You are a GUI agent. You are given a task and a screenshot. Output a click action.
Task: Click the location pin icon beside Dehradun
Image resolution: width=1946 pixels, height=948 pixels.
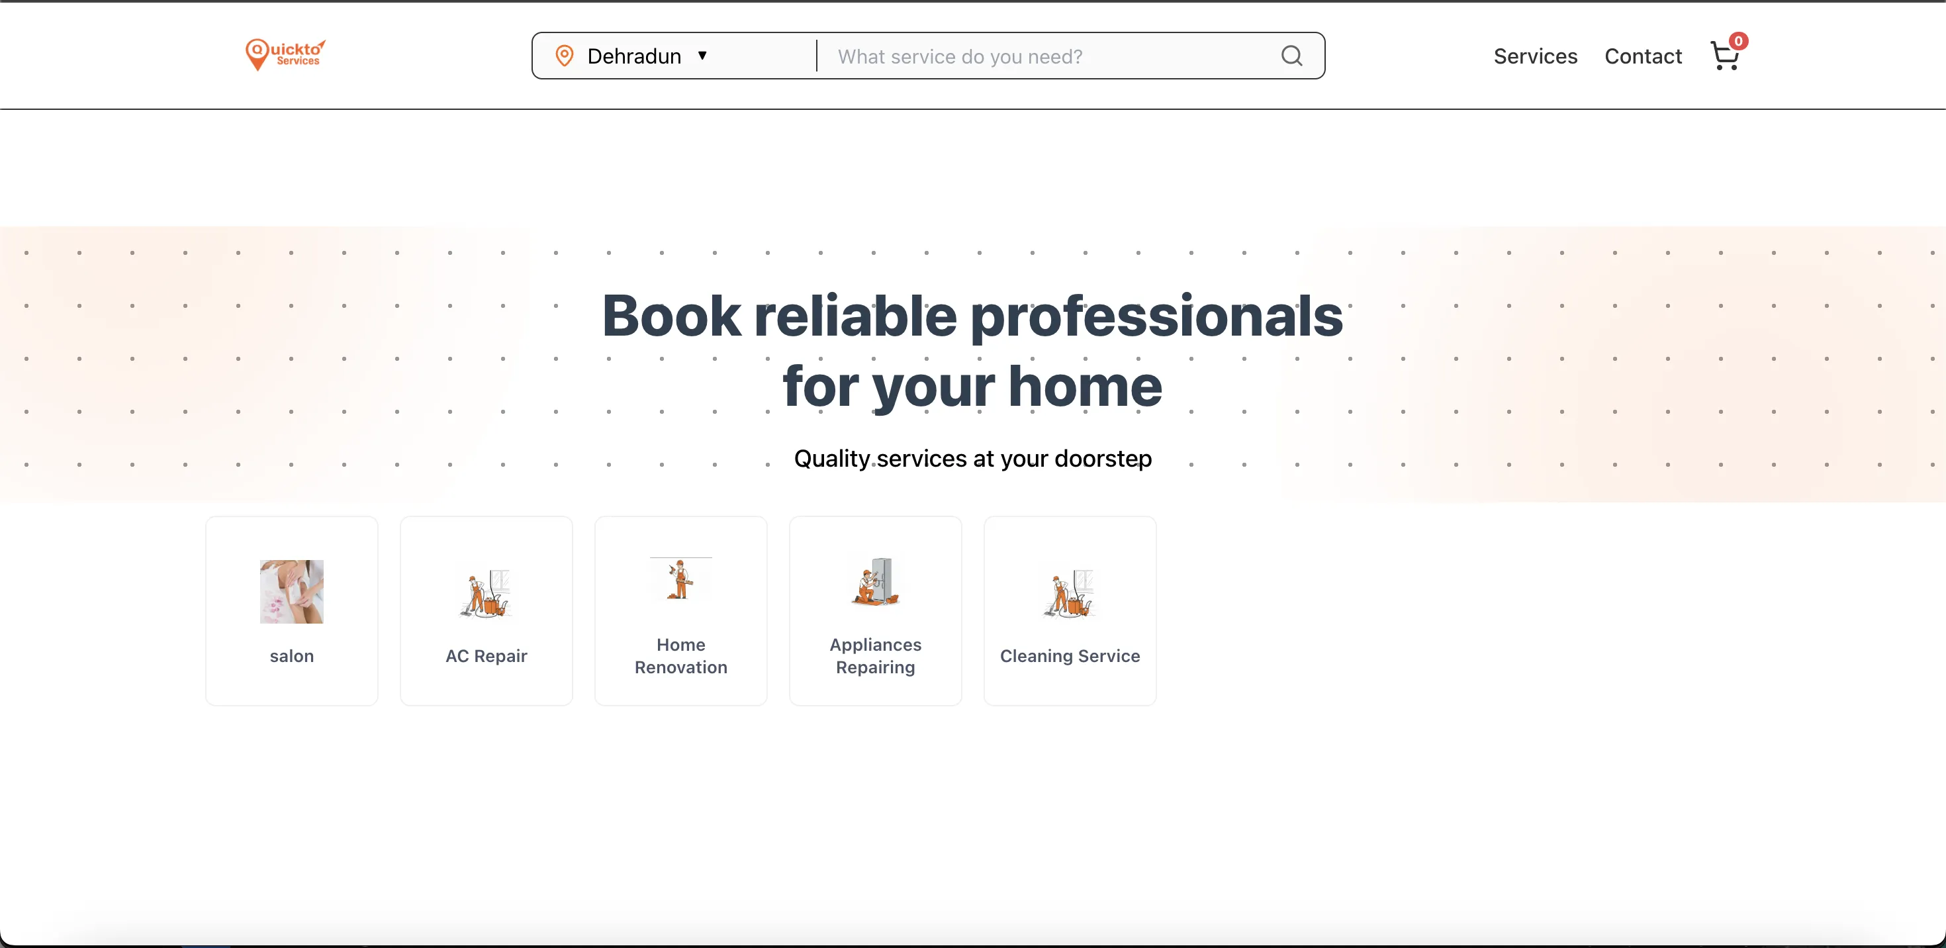(x=563, y=55)
